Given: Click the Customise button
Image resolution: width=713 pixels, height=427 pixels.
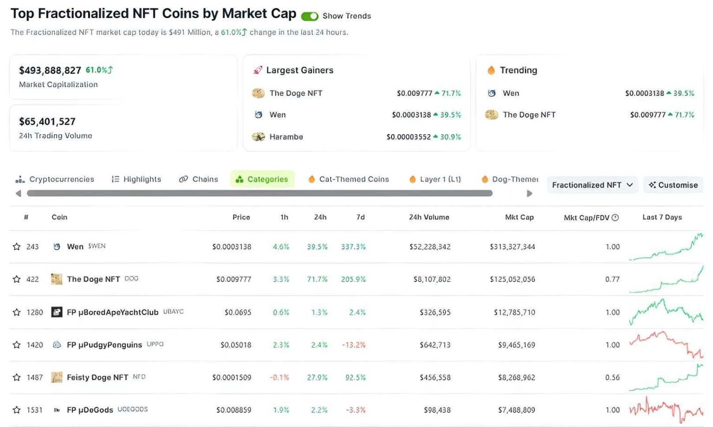Looking at the screenshot, I should 673,185.
